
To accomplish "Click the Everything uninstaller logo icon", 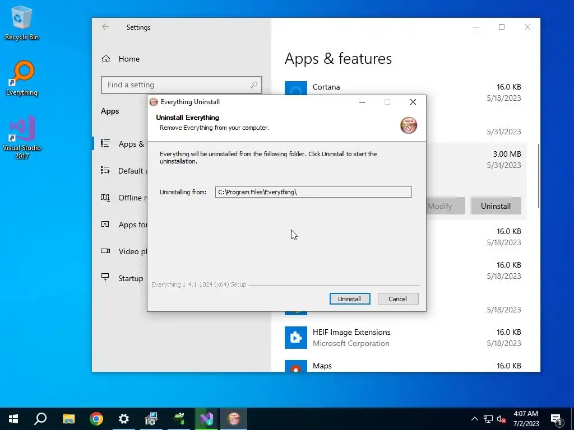I will coord(409,125).
